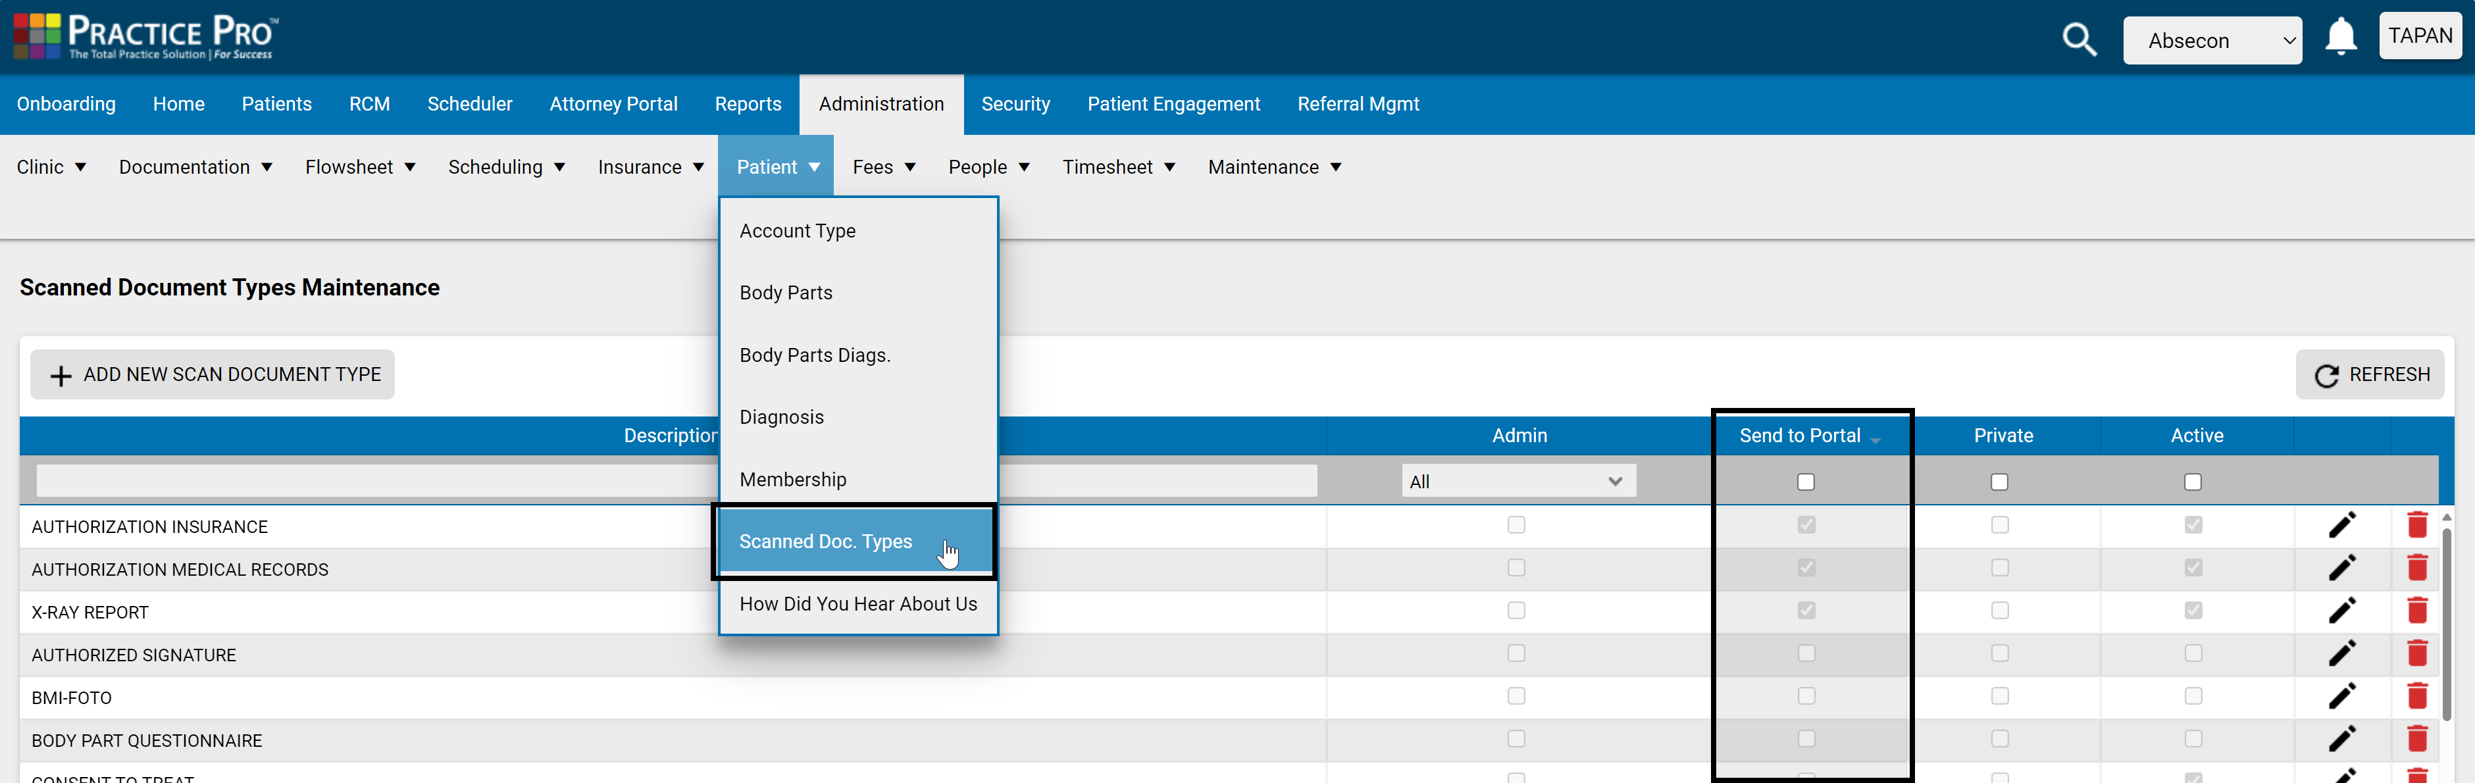The image size is (2475, 783).
Task: Check the Private box for BMI-FOTO
Action: pyautogui.click(x=2001, y=695)
